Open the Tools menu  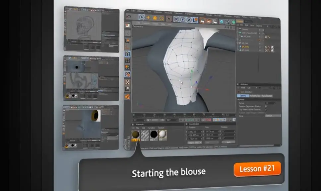tap(149, 12)
